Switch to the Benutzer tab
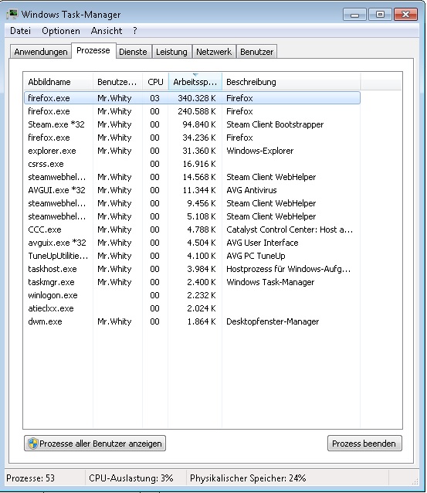427x493 pixels. [256, 52]
